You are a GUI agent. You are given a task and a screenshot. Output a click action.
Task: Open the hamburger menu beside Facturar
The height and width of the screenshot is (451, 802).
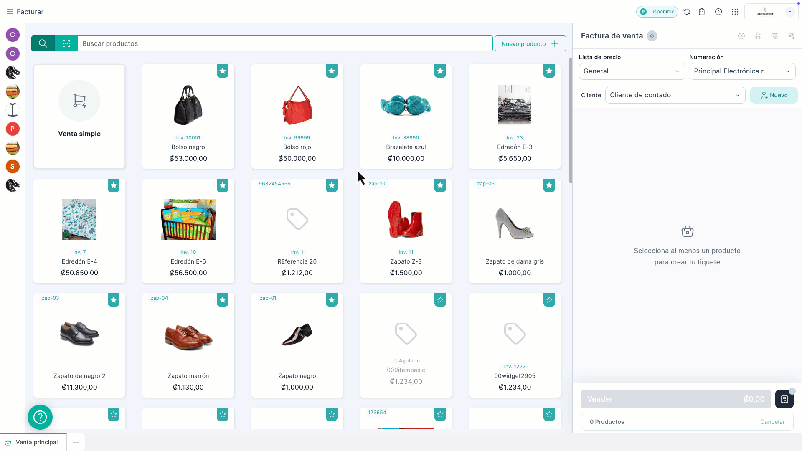[x=10, y=12]
